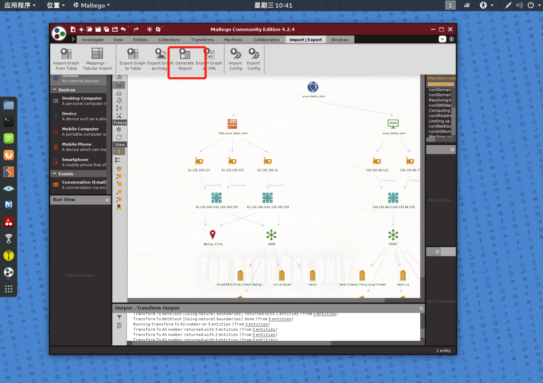Click the orange machine progress bar
The width and height of the screenshot is (543, 383).
coord(440,84)
